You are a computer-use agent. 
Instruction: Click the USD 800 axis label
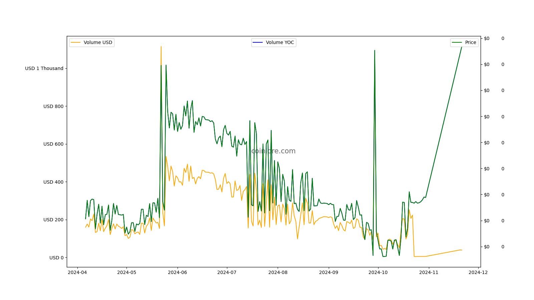[53, 106]
